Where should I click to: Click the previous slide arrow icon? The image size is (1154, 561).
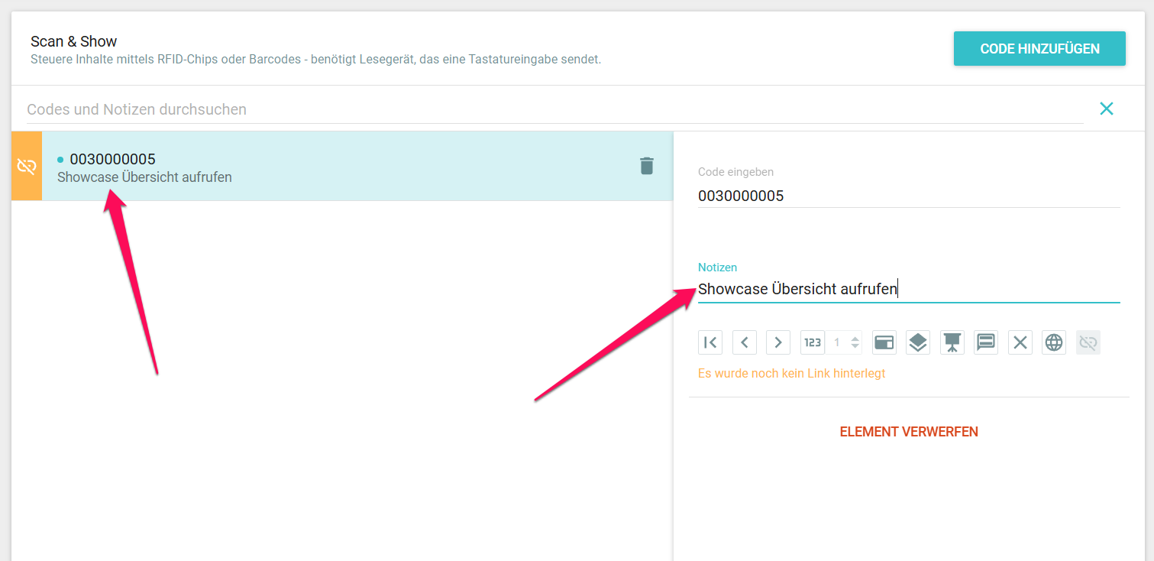pos(745,342)
